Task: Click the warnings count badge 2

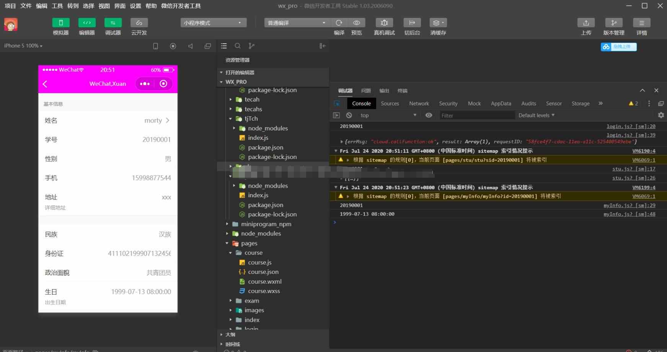Action: pos(633,103)
